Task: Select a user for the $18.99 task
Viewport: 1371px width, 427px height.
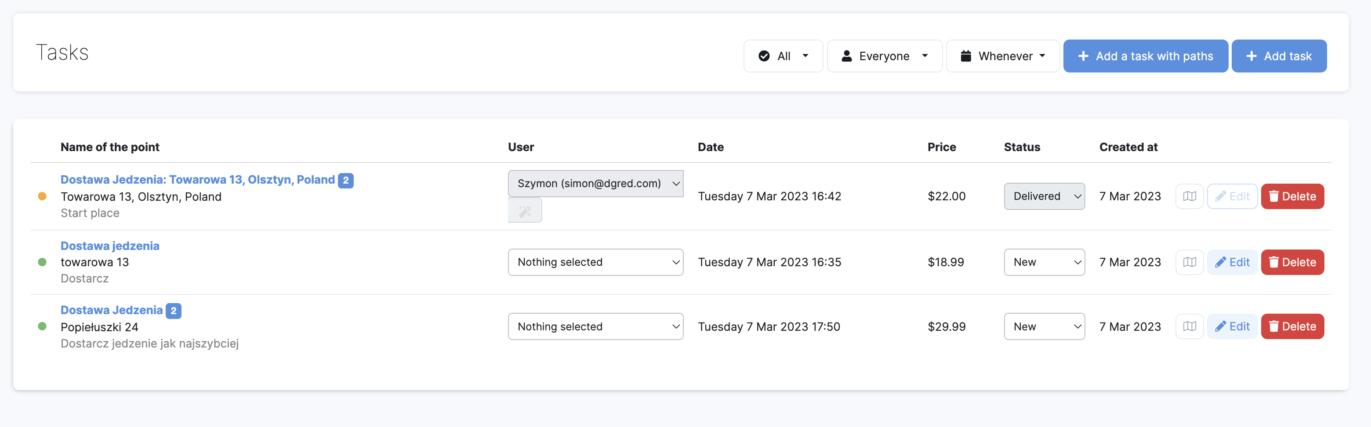Action: (595, 262)
